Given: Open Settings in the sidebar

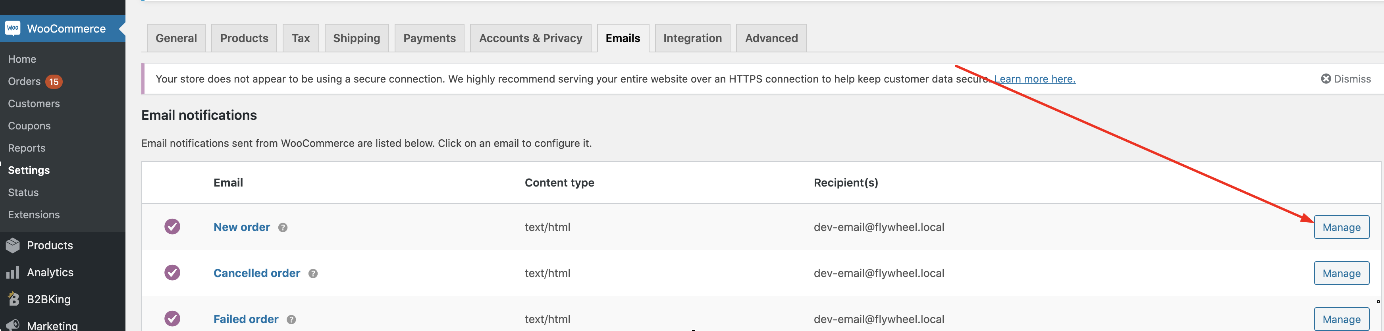Looking at the screenshot, I should 29,170.
